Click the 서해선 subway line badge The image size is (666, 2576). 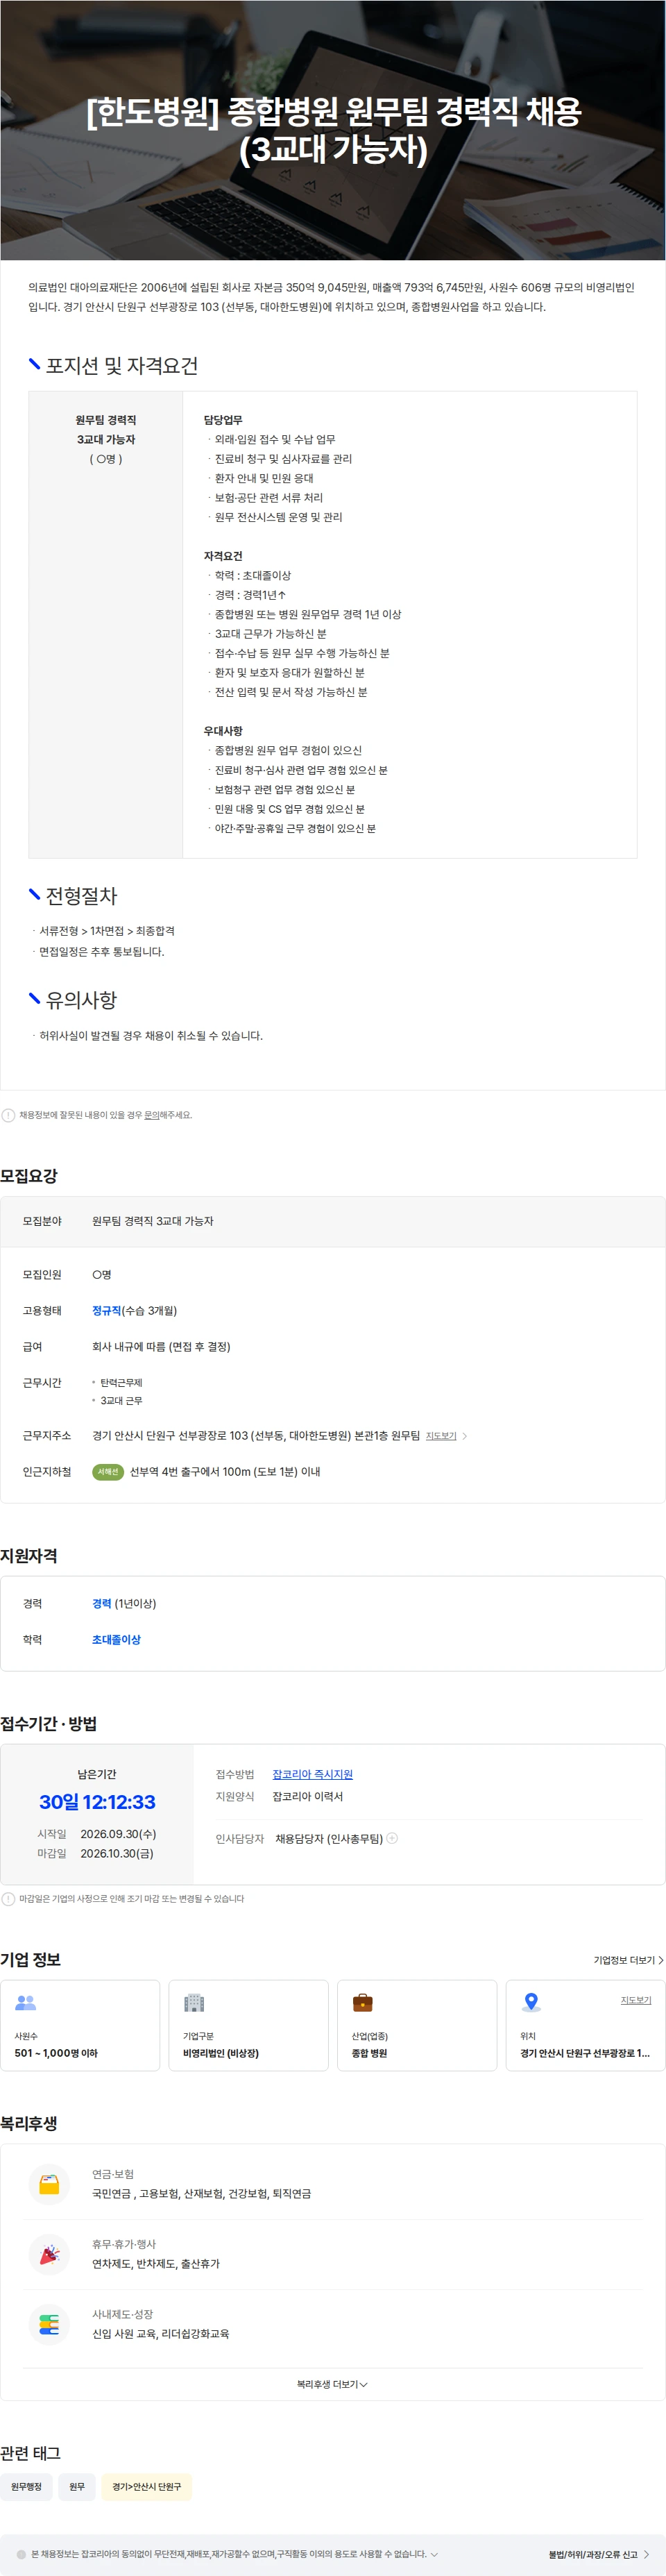(x=108, y=1472)
